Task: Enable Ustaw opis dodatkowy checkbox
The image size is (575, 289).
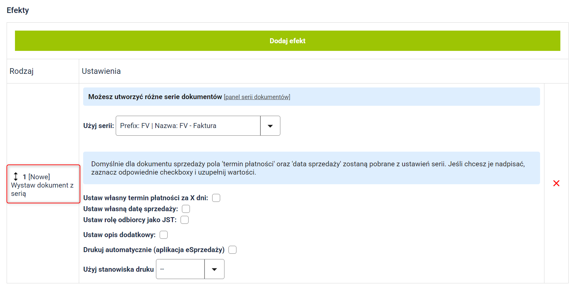Action: coord(164,235)
